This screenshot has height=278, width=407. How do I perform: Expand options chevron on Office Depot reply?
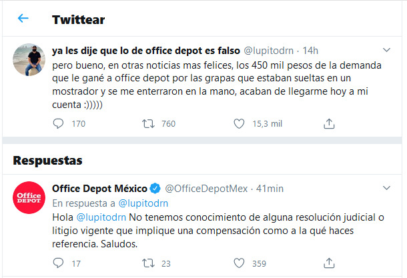coord(386,189)
